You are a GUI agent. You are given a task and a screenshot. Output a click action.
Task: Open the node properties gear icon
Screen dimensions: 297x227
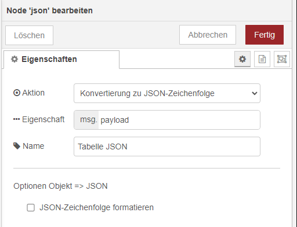242,59
